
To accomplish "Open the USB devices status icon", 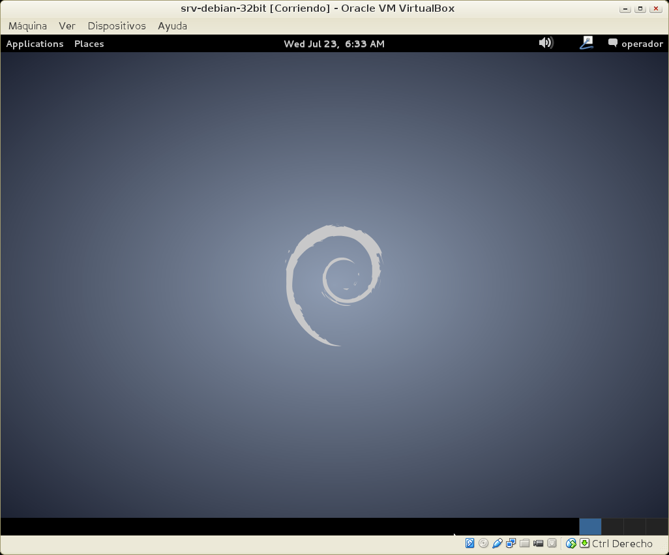I will [497, 543].
